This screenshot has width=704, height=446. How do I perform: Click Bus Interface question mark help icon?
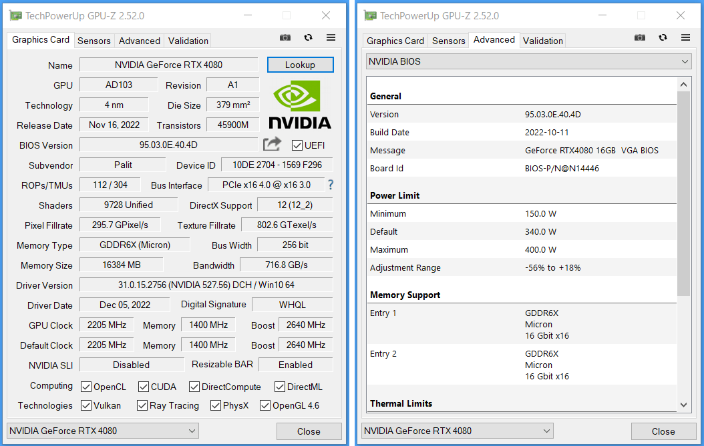coord(331,185)
